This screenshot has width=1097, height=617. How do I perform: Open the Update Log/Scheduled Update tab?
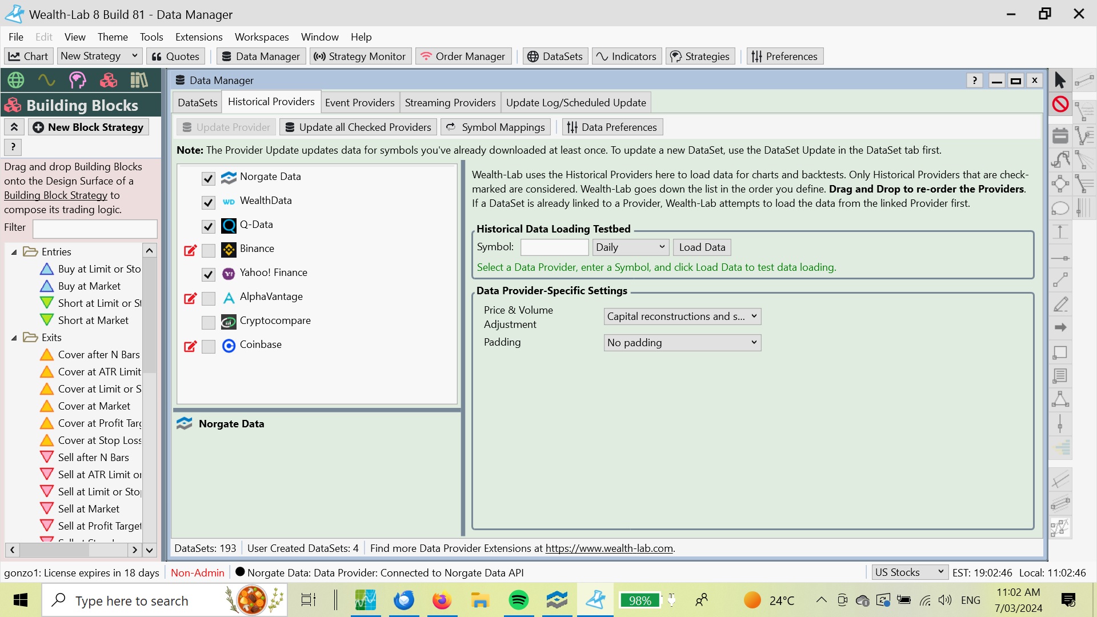(576, 103)
